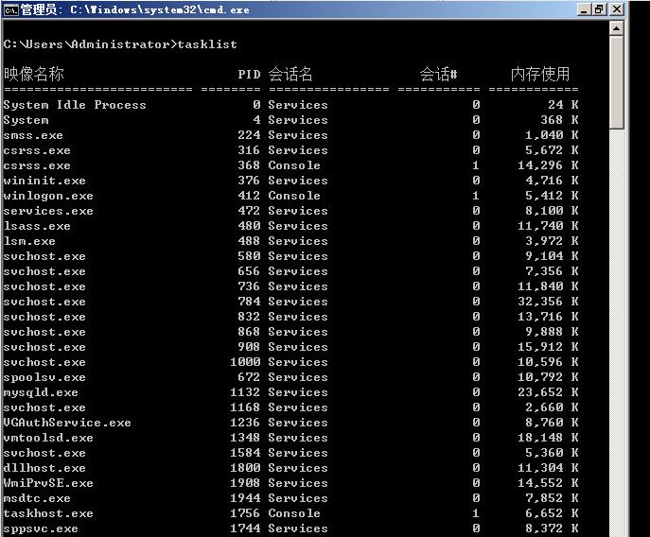650x537 pixels.
Task: Click the lsm.exe process name
Action: pos(29,241)
